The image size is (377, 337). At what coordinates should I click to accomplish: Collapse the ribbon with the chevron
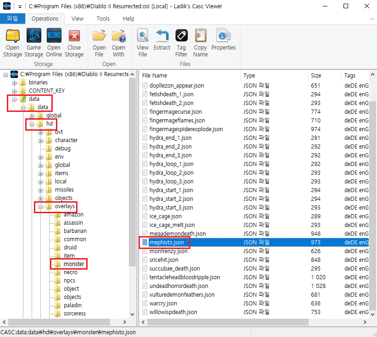[372, 19]
